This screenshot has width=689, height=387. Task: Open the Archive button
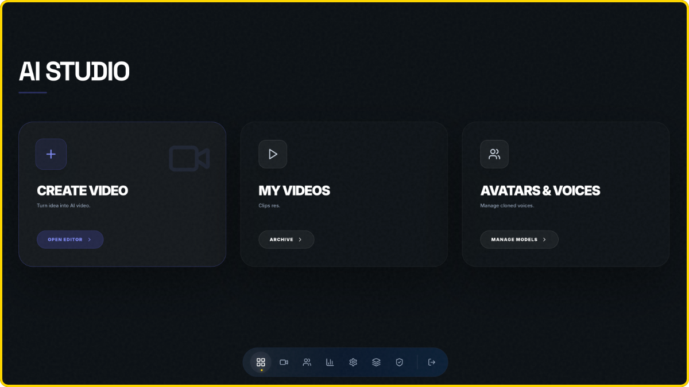point(286,240)
